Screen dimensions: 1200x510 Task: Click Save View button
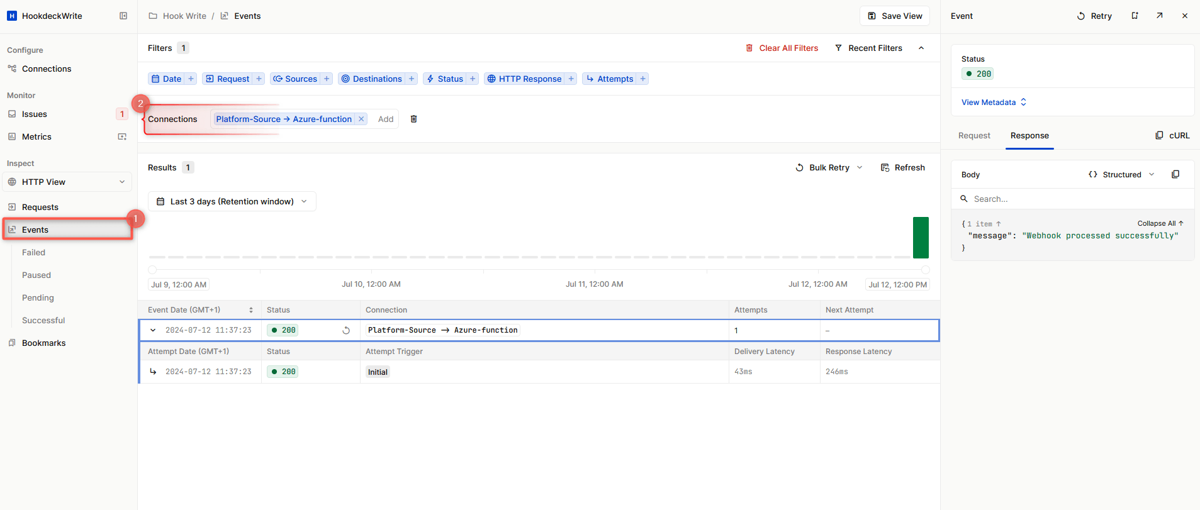pos(895,16)
